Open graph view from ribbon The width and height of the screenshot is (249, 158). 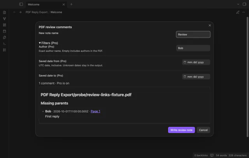[x=4, y=19]
